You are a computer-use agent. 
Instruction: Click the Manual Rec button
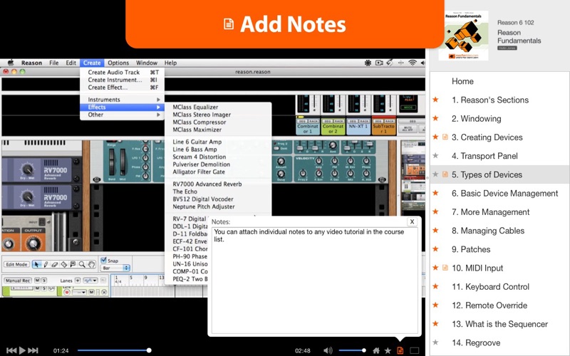(19, 281)
